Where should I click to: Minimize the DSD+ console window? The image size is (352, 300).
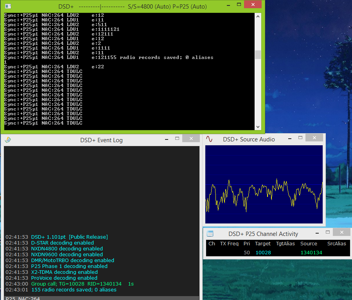[x=228, y=5]
